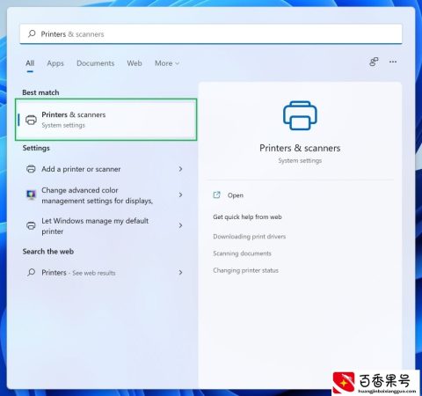Switch to the Apps tab

pyautogui.click(x=55, y=63)
